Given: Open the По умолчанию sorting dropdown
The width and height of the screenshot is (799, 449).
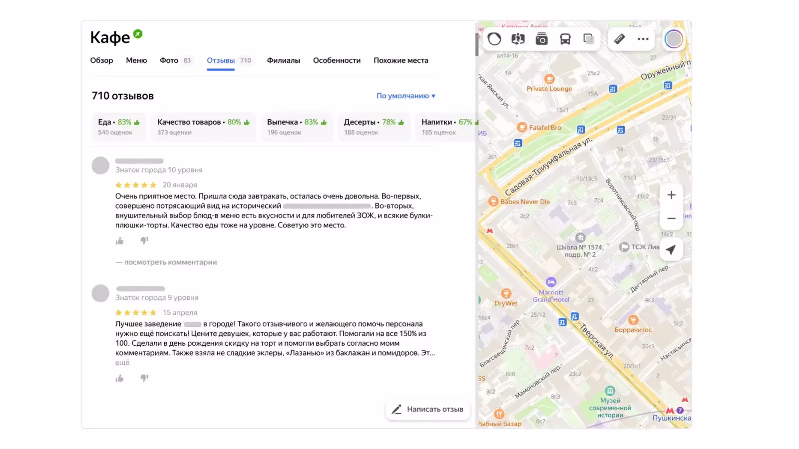Looking at the screenshot, I should tap(405, 96).
